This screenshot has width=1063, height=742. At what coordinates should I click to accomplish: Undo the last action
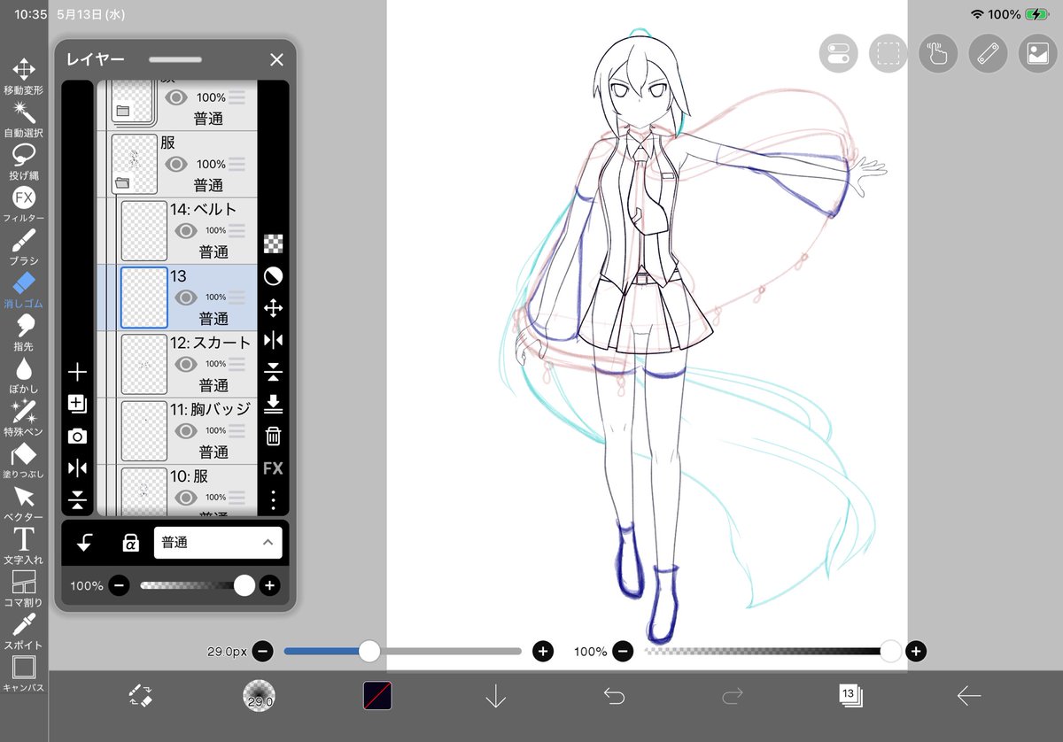click(614, 696)
